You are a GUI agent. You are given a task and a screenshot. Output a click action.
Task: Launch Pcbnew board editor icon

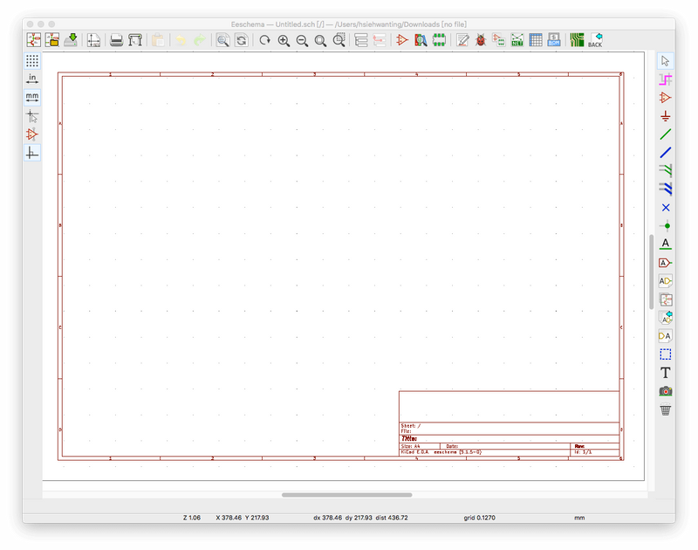point(577,40)
